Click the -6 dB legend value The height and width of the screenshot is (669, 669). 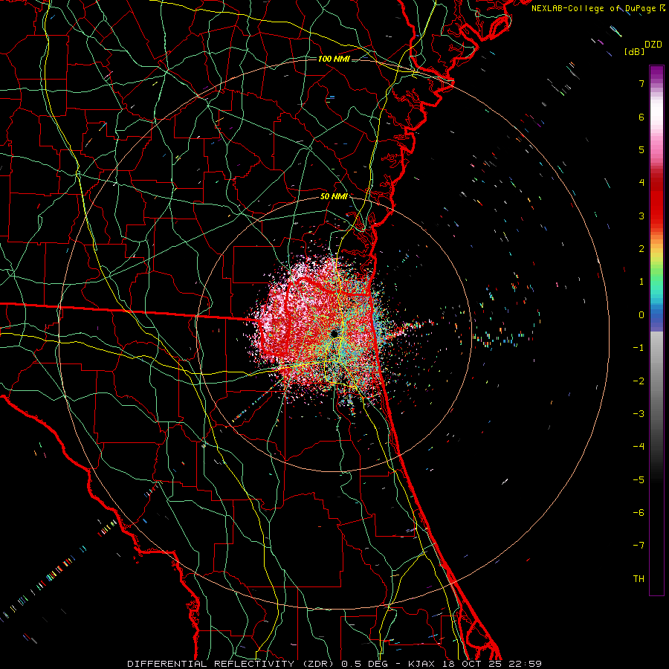point(639,513)
